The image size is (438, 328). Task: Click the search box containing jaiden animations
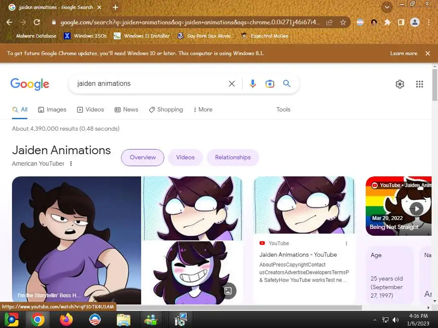pos(151,84)
